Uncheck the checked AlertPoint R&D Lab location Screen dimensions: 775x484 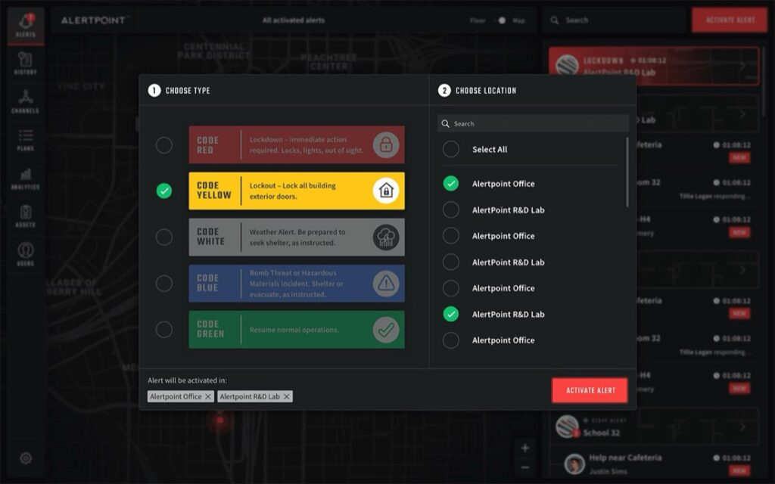(x=451, y=314)
